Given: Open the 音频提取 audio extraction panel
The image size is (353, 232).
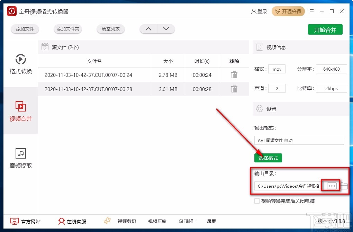Looking at the screenshot, I should tap(20, 158).
